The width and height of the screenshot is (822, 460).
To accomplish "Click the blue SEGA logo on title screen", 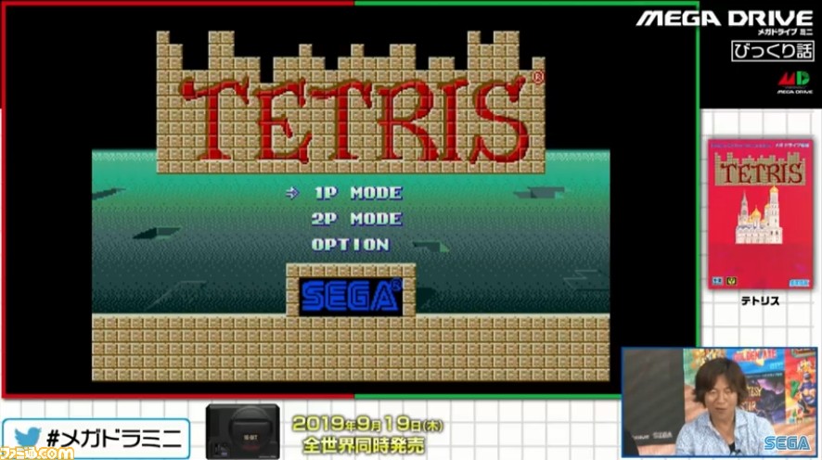I will click(x=351, y=297).
